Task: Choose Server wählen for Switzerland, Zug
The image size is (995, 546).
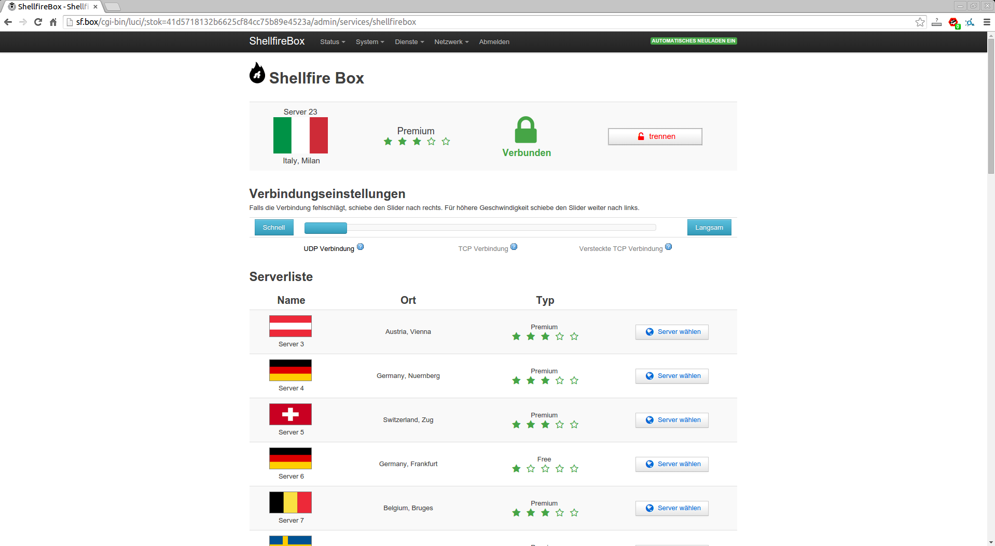Action: (x=672, y=420)
